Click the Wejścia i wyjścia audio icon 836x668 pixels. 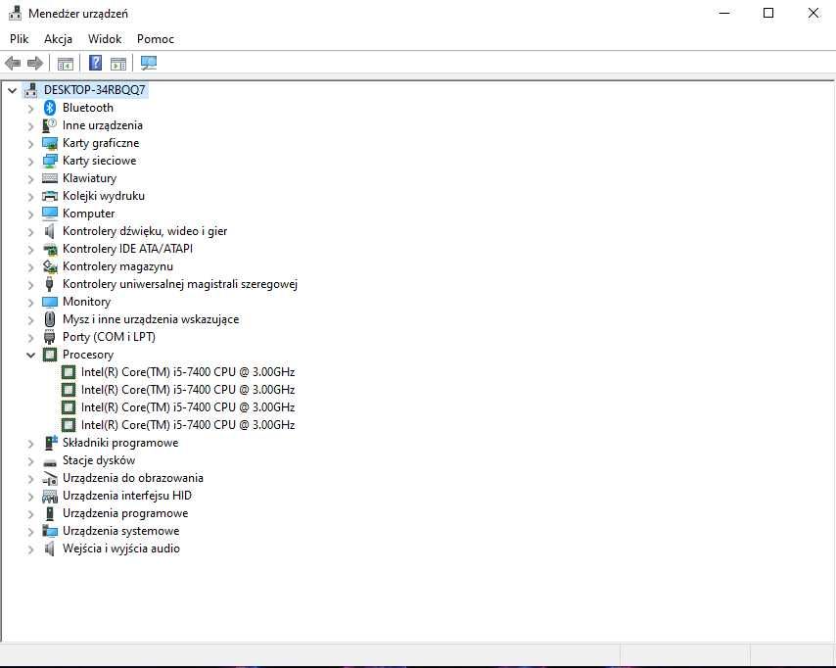[50, 549]
